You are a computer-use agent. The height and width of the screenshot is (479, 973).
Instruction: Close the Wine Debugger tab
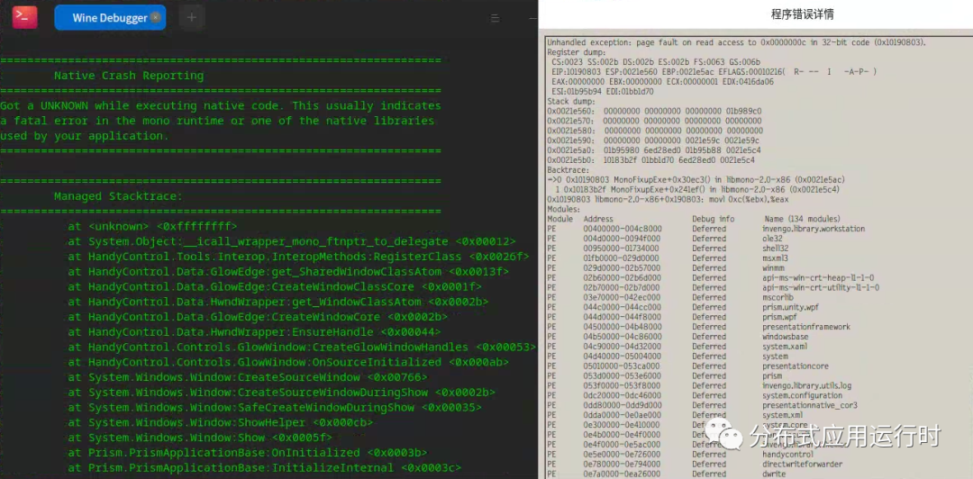pyautogui.click(x=155, y=17)
